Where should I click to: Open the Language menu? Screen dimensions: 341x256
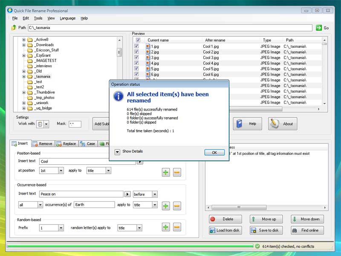click(x=67, y=18)
